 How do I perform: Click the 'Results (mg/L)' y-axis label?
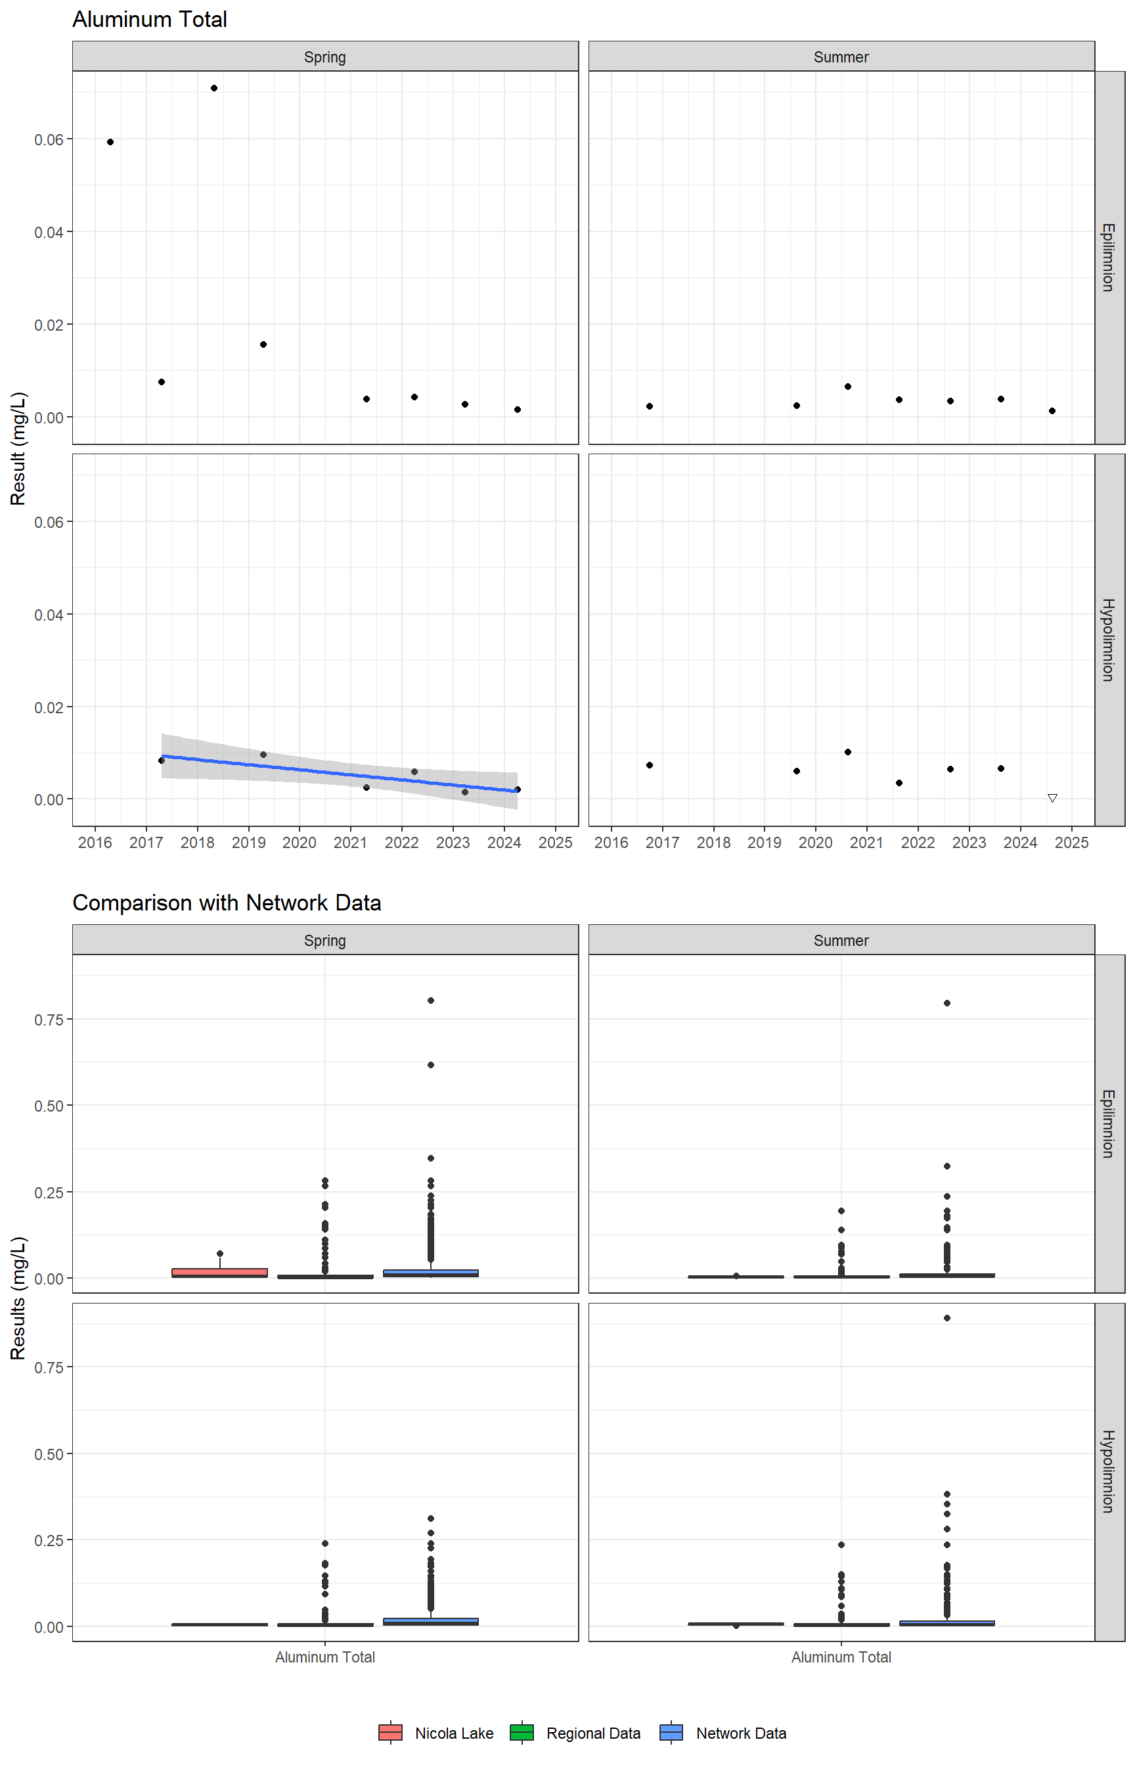click(18, 1298)
